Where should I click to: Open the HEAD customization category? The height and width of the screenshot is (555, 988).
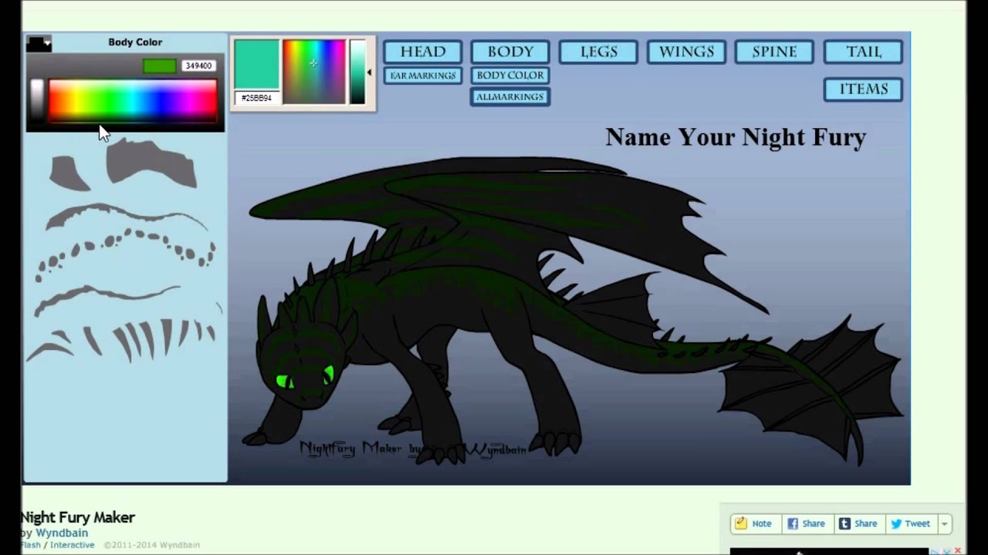[422, 52]
